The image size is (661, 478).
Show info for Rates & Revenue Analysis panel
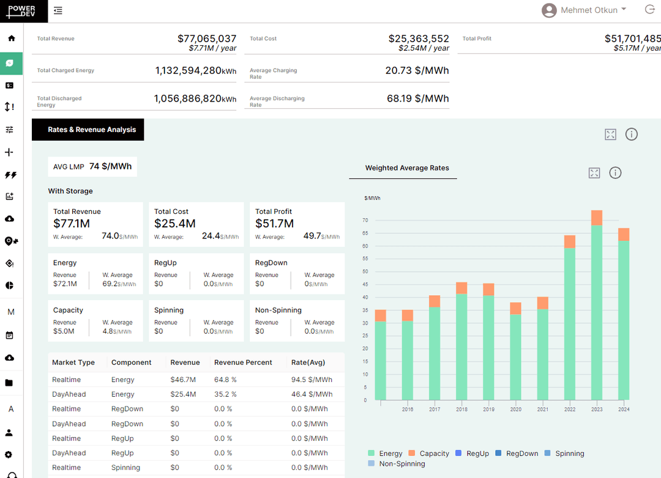coord(632,134)
